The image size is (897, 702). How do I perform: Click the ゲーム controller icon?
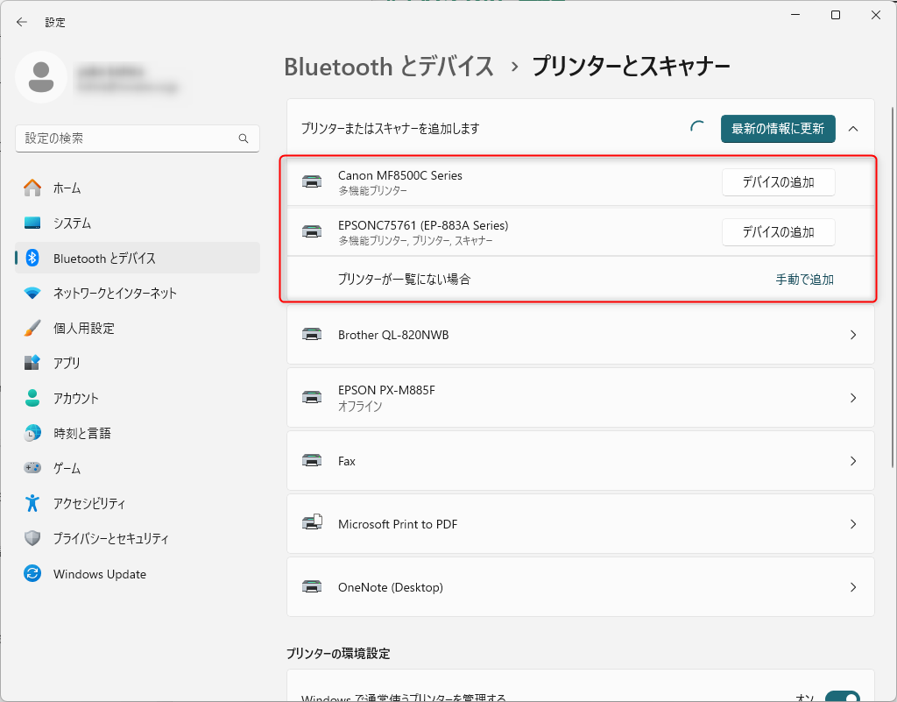pos(32,468)
